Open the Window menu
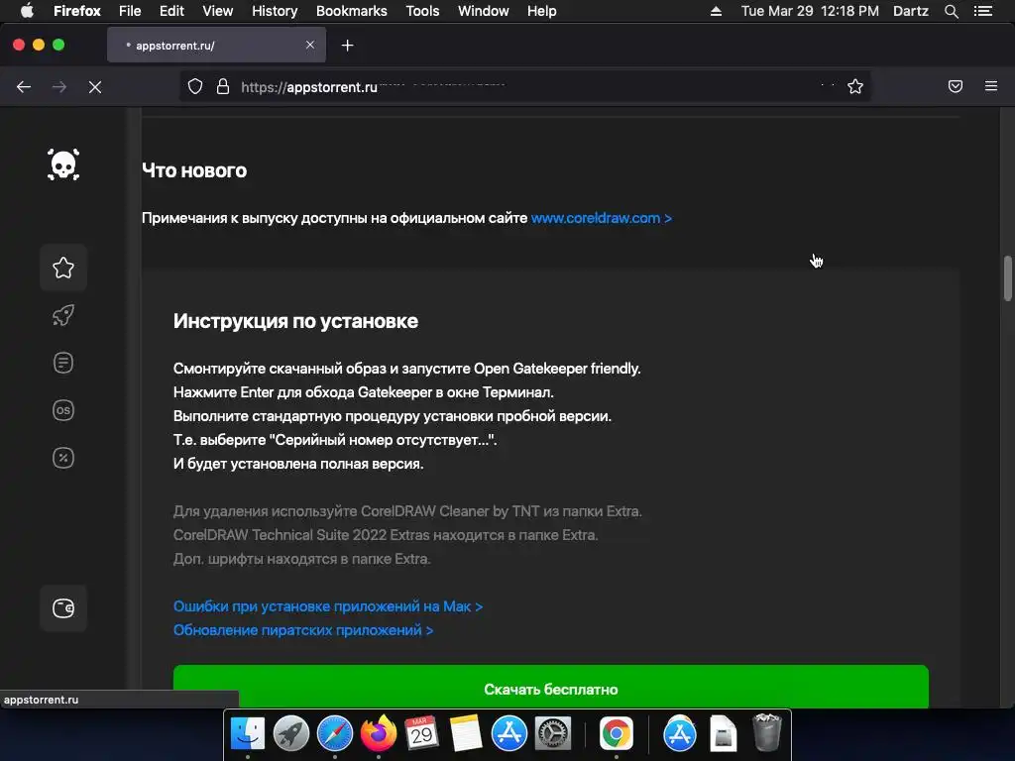Image resolution: width=1015 pixels, height=761 pixels. [x=484, y=11]
